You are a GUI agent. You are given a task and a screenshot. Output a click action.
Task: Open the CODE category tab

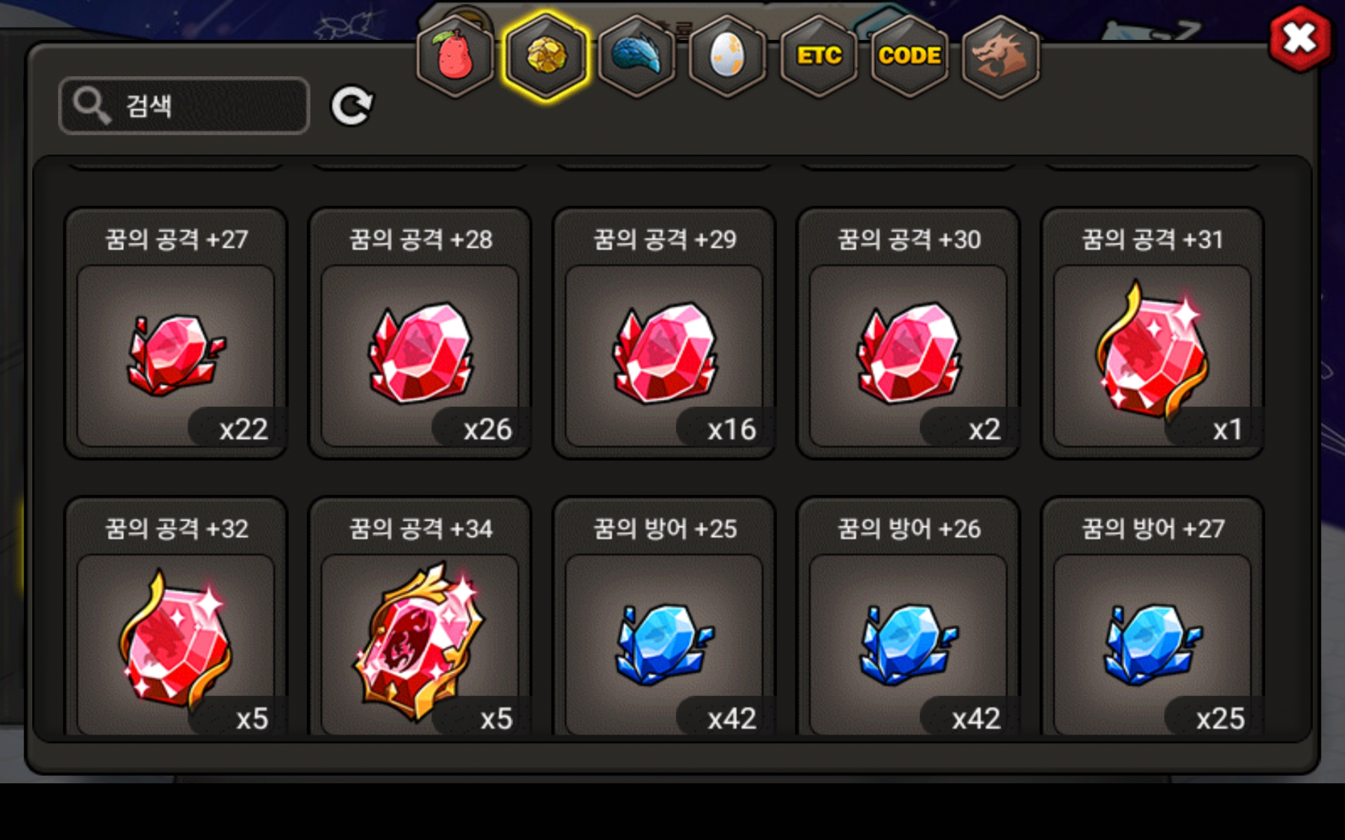click(910, 57)
